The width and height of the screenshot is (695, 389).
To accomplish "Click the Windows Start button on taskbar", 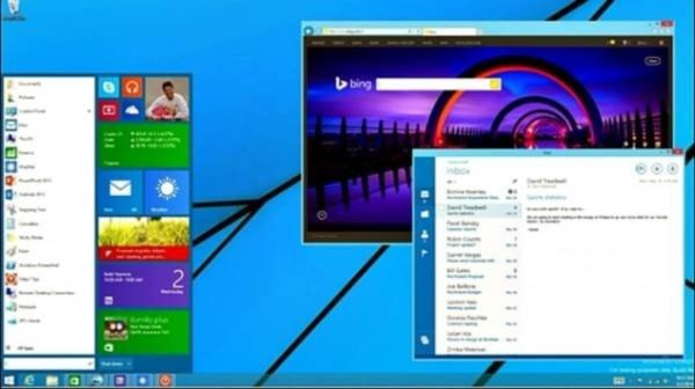I will click(x=9, y=380).
